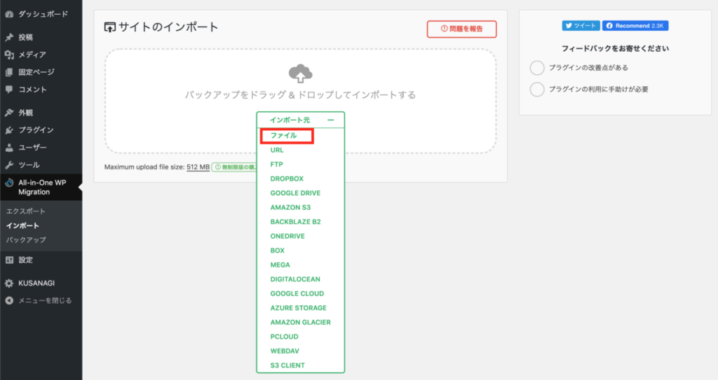Image resolution: width=718 pixels, height=380 pixels.
Task: Open インポート submenu item in sidebar
Action: point(22,225)
